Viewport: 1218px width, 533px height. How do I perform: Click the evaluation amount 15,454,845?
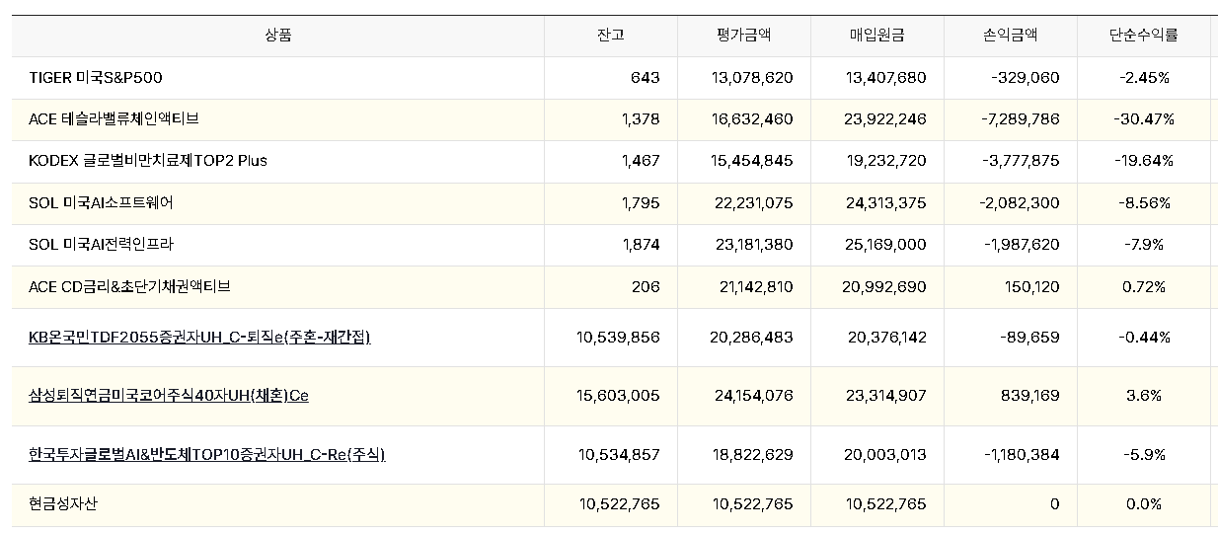click(752, 160)
